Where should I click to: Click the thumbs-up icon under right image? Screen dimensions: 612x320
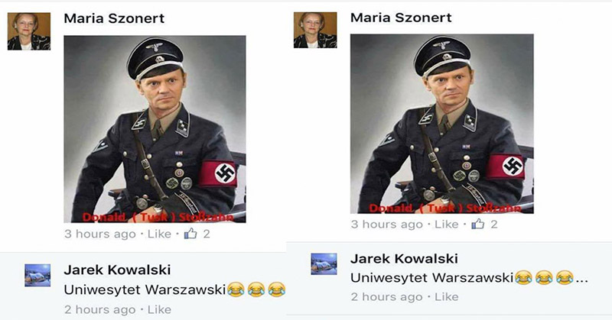click(477, 224)
